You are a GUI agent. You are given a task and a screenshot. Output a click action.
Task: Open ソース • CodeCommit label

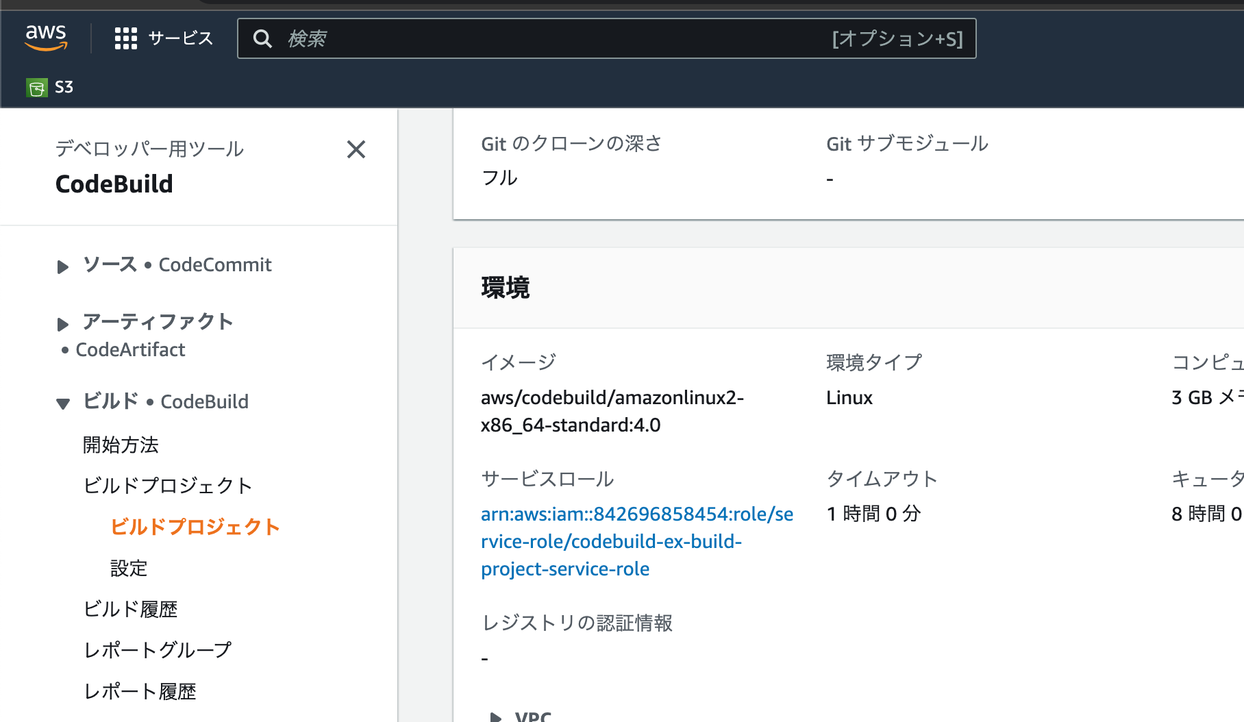177,264
